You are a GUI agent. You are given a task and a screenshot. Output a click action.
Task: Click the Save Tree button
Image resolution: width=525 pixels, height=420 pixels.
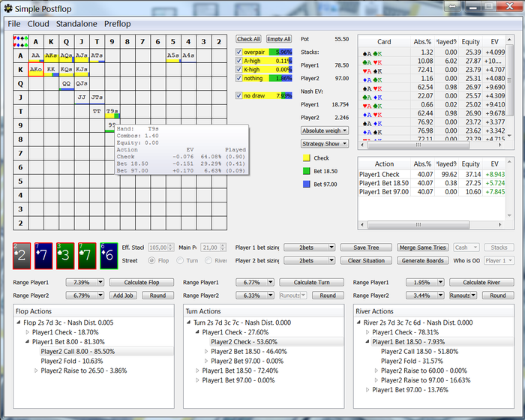366,247
